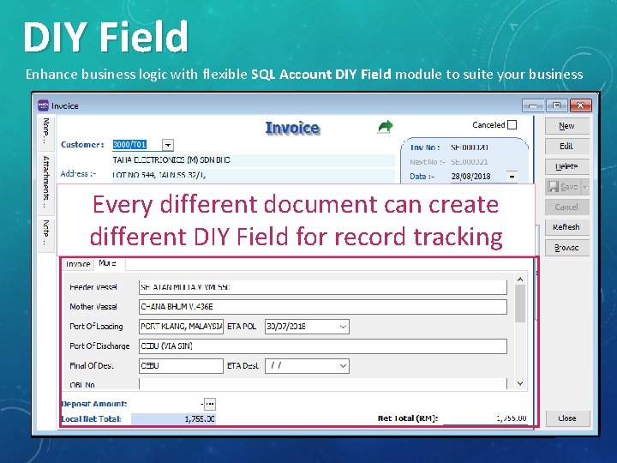The width and height of the screenshot is (617, 463).
Task: Click the Port Of Discharge field
Action: pyautogui.click(x=323, y=346)
